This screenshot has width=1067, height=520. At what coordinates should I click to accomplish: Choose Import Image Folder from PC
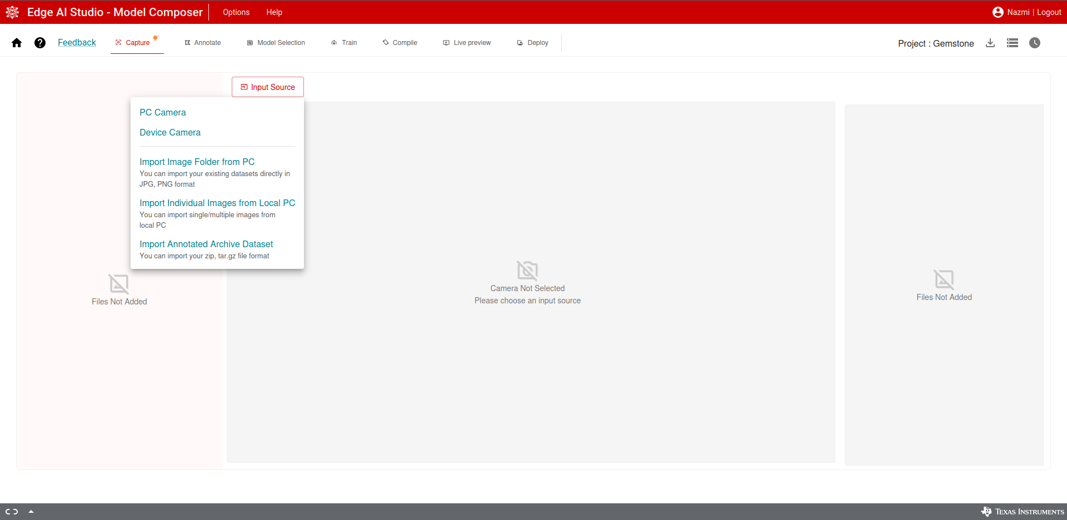click(x=197, y=162)
